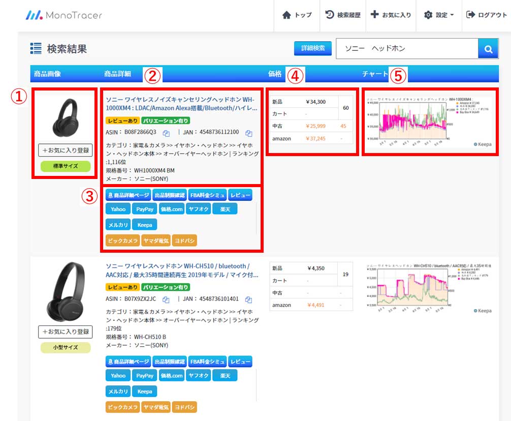Click 出品制限確認 for WH-1000XM4
Viewport: 511px width, 421px height.
170,195
